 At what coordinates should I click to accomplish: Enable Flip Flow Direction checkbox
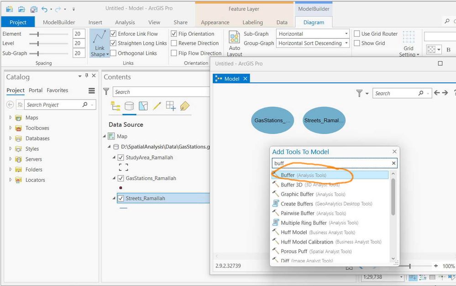tap(174, 53)
